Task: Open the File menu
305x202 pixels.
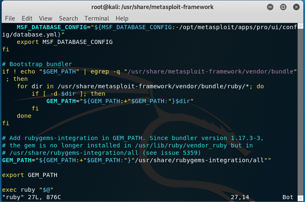Action: coord(10,18)
